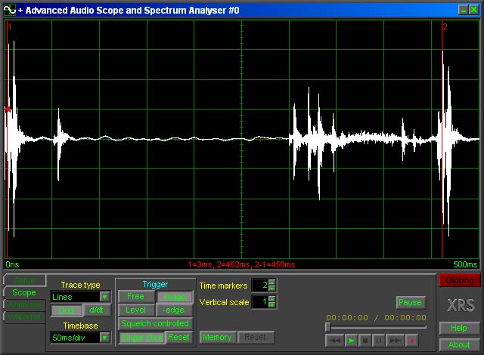Click the marker readout '1=3ms, 2=462ms, 2-1=458ms'

[241, 264]
